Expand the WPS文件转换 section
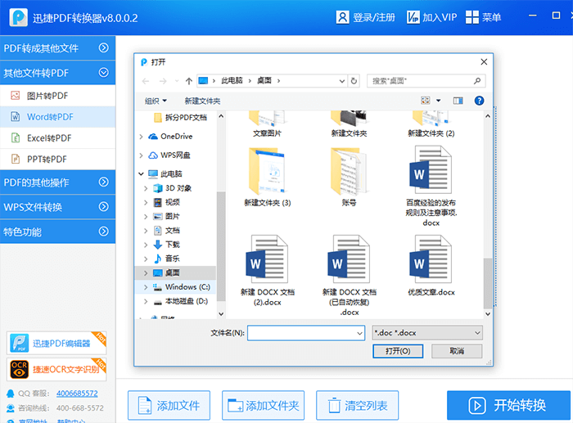The width and height of the screenshot is (573, 423). pos(58,207)
